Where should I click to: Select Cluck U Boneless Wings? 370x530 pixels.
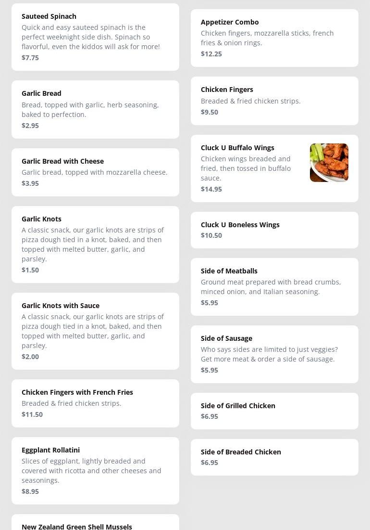(274, 230)
